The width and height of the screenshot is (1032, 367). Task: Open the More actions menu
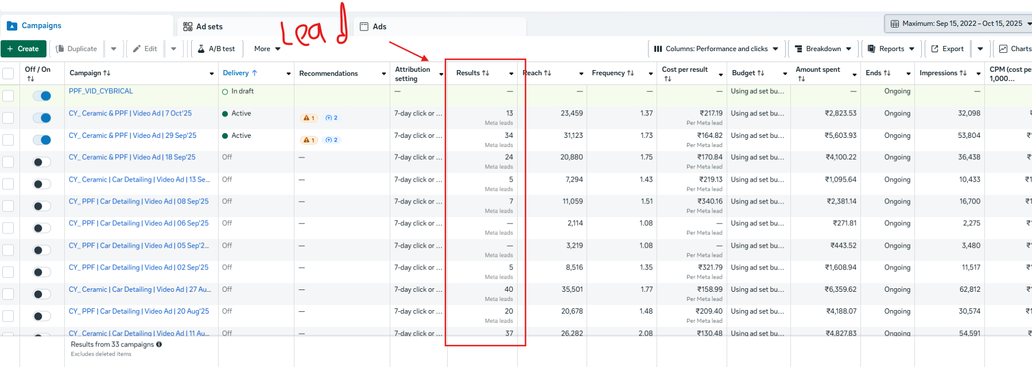pyautogui.click(x=267, y=49)
